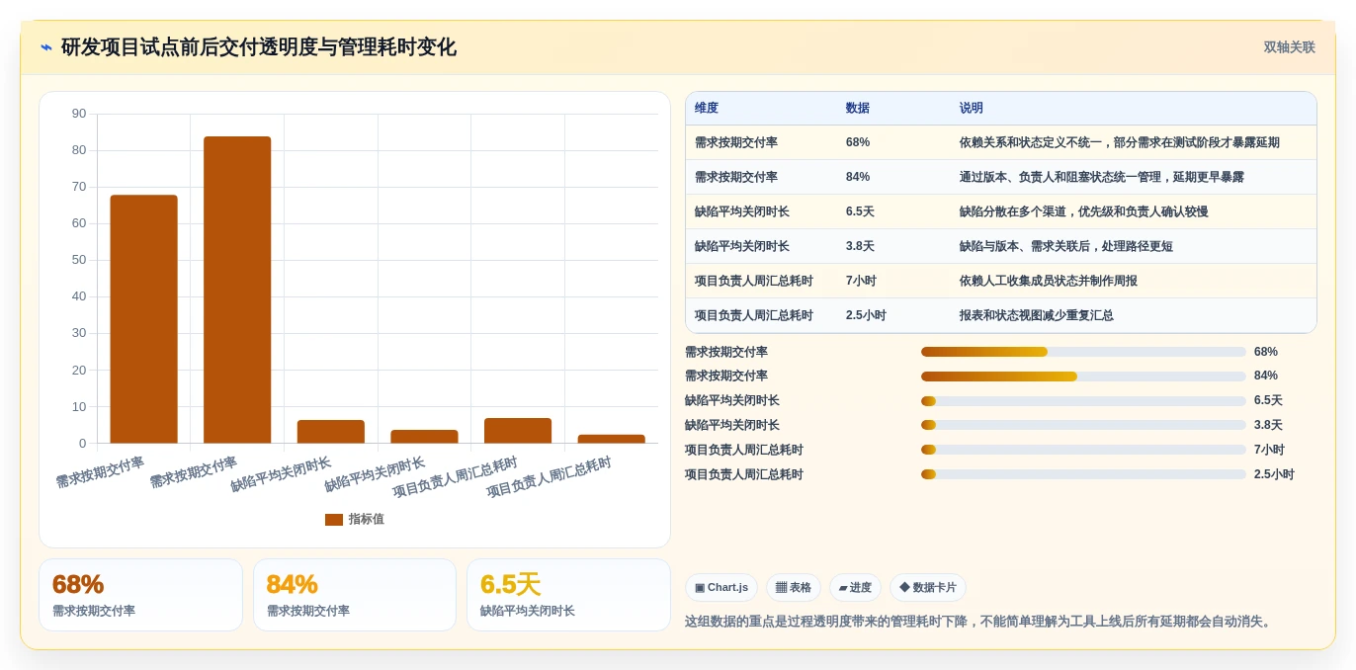Click the 指标值 legend label text

(366, 520)
